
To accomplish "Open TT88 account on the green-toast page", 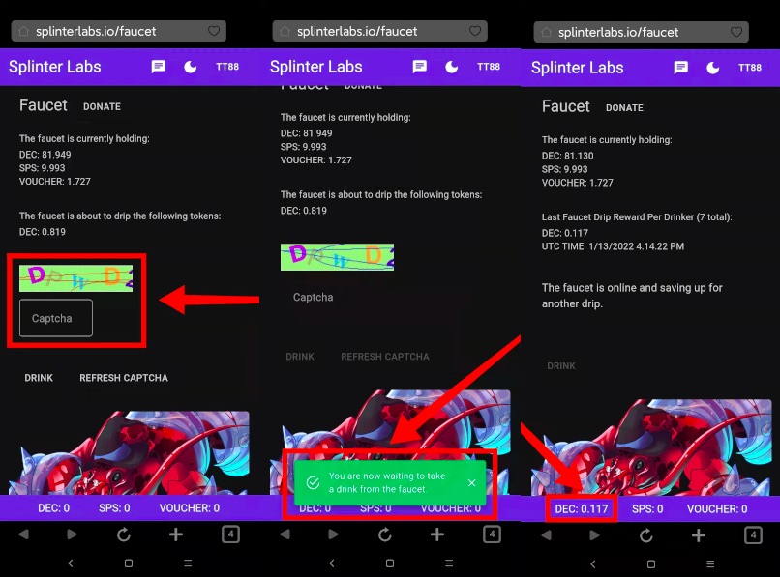I will [489, 67].
